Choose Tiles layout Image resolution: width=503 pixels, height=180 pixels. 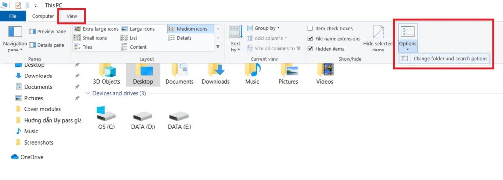pos(83,47)
